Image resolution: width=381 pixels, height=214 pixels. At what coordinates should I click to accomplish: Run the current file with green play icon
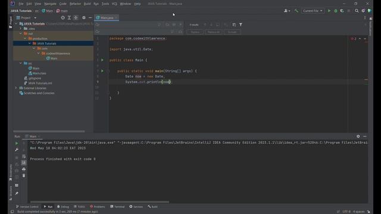pos(329,11)
